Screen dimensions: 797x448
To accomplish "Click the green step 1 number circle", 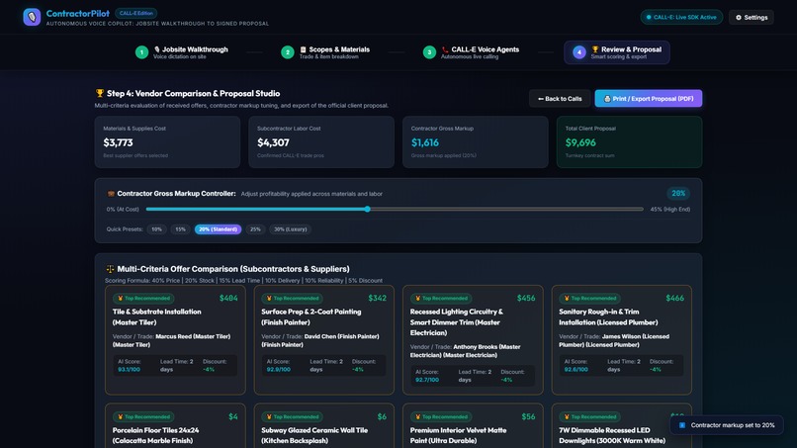I will tap(141, 52).
